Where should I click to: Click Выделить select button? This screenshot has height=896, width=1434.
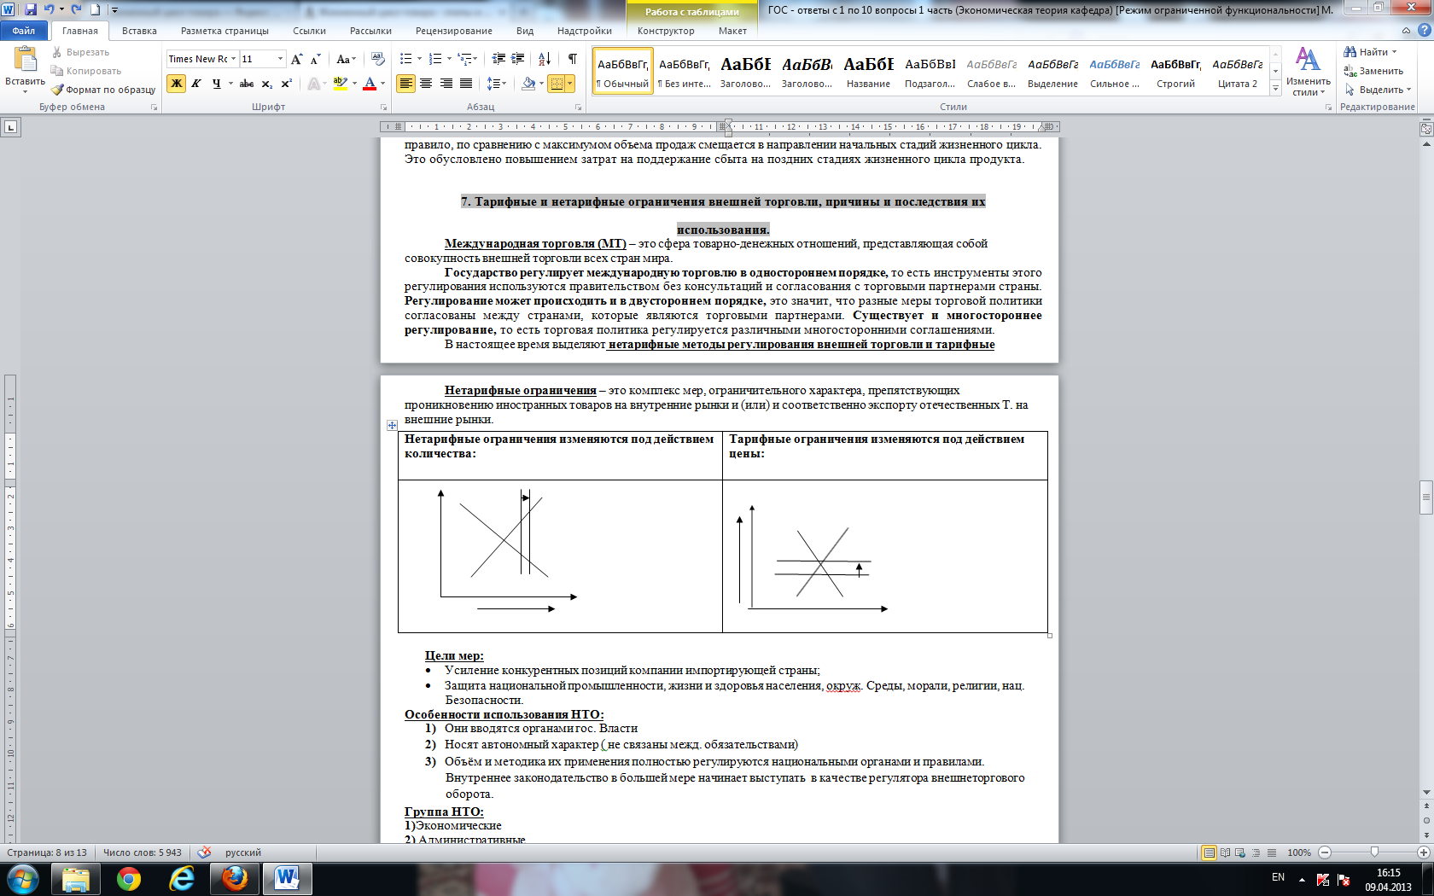coord(1377,90)
